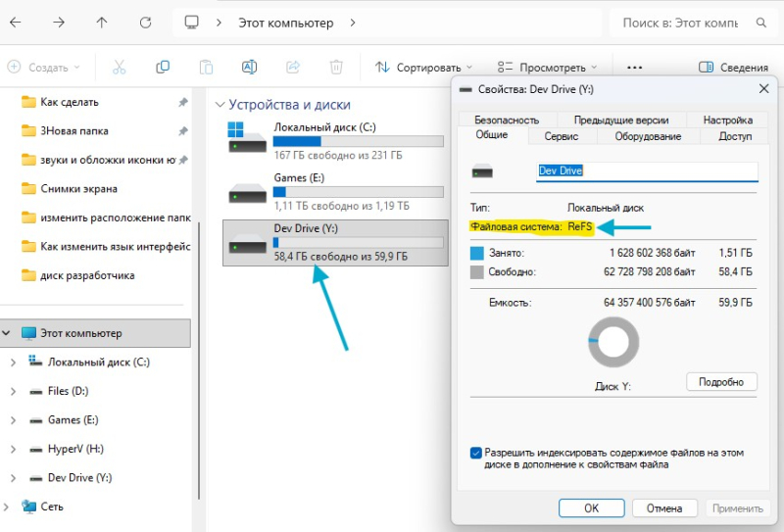Switch to the Сервис tab

561,136
